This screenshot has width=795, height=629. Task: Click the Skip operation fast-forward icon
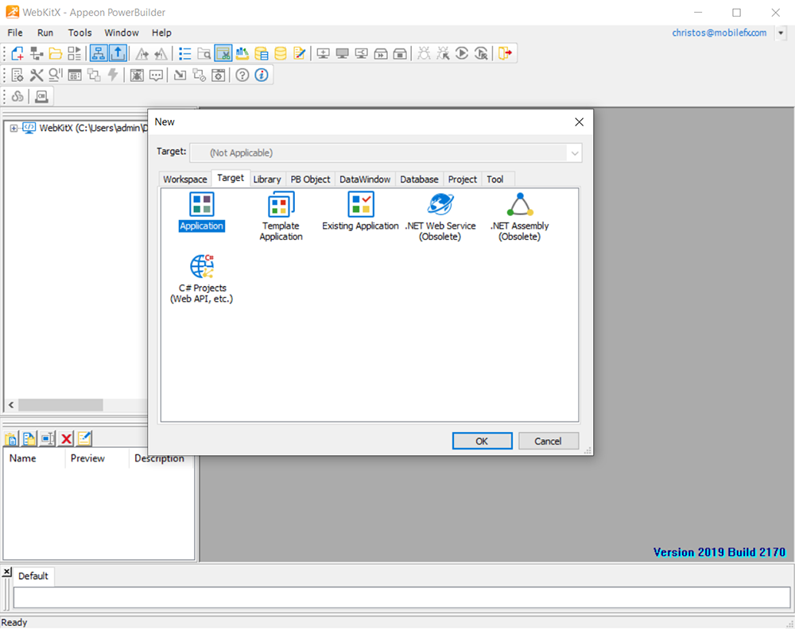tap(381, 53)
